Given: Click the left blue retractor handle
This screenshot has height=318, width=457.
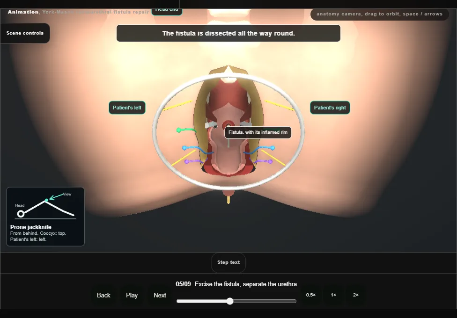Looking at the screenshot, I should coord(184,148).
